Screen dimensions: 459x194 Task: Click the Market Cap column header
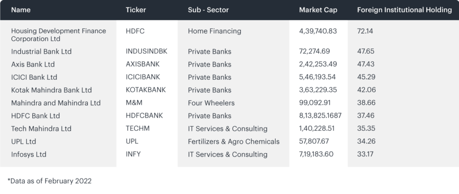click(x=318, y=10)
